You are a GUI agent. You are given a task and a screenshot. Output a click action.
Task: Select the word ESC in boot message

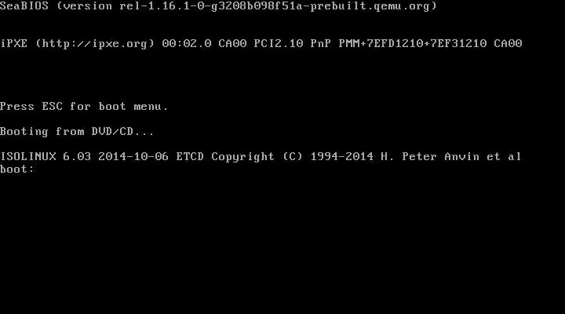coord(53,106)
